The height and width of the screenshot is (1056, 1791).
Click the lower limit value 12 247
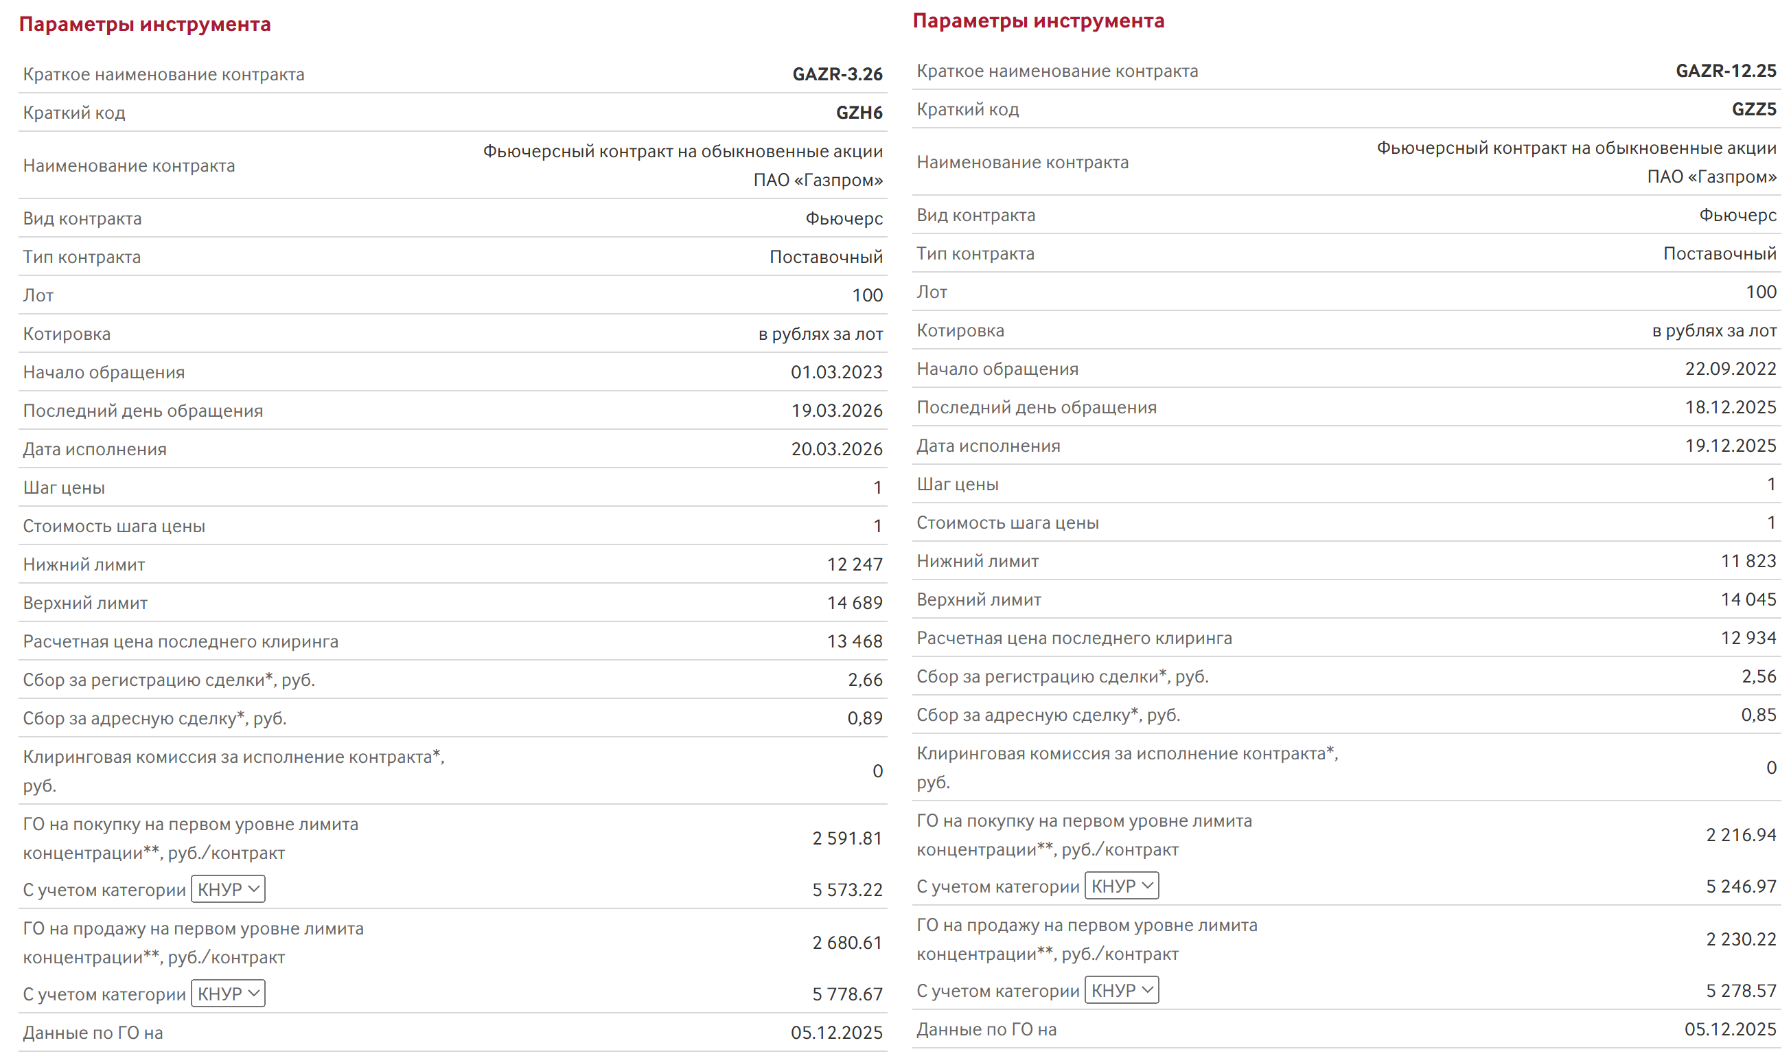tap(854, 564)
